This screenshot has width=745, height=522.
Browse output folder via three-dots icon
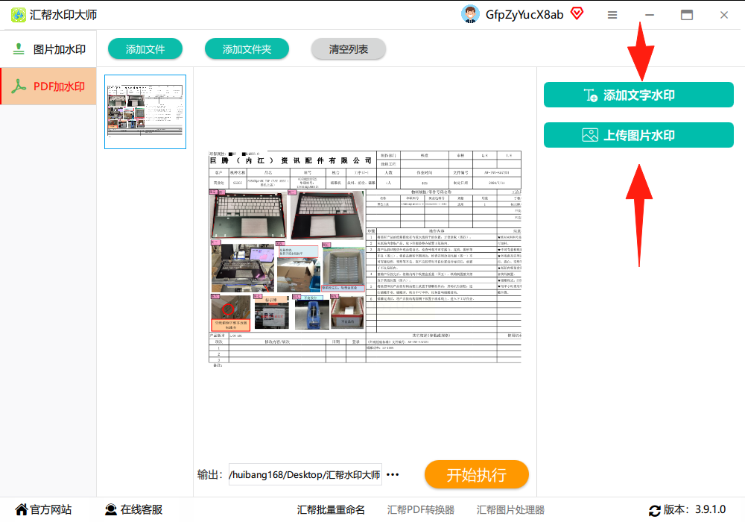[393, 474]
